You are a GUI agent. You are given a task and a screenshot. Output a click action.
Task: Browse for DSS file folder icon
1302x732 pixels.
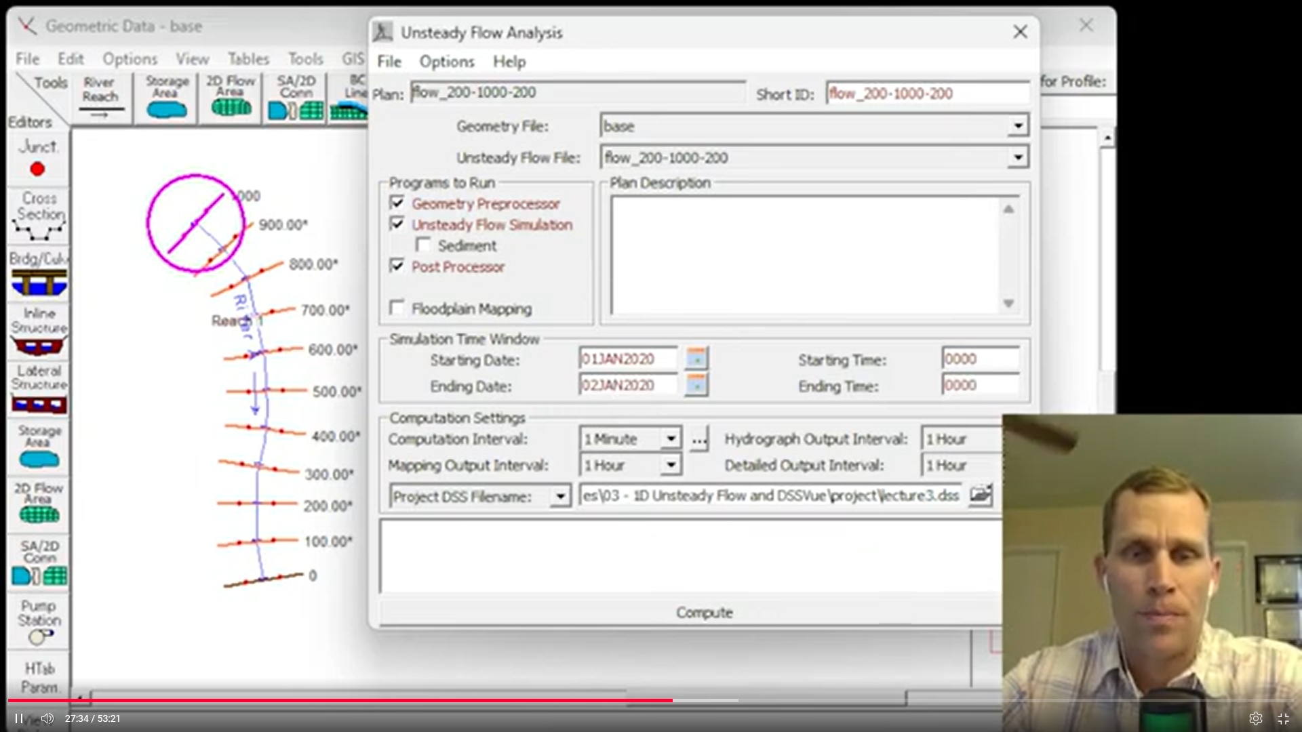[980, 495]
